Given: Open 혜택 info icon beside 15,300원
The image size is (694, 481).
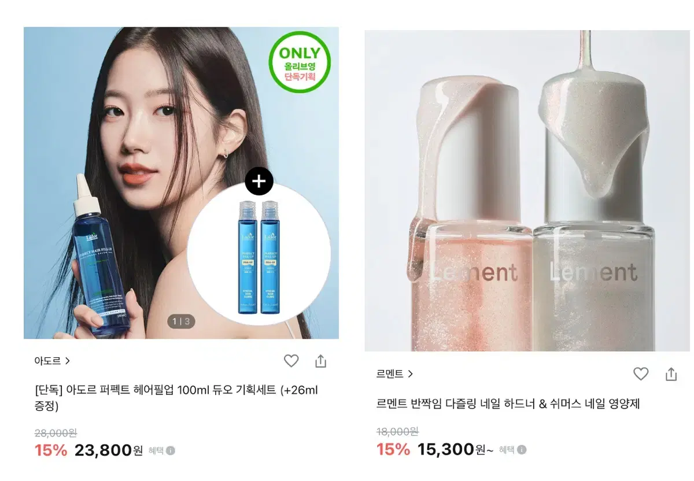Looking at the screenshot, I should (522, 449).
